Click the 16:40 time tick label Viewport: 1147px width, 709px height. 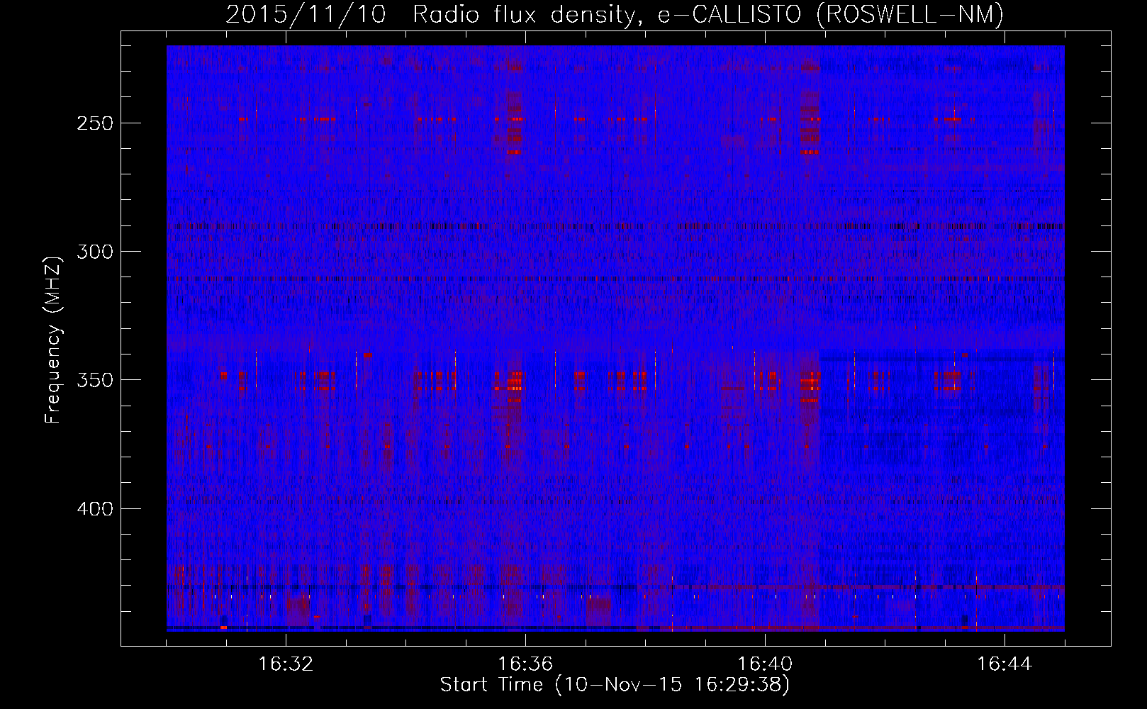(765, 664)
